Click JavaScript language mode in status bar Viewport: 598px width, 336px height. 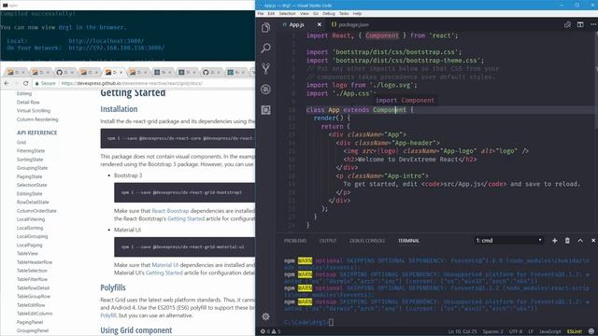pos(550,331)
